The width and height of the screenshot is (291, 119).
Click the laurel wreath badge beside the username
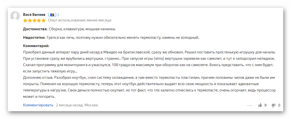[x=52, y=15]
